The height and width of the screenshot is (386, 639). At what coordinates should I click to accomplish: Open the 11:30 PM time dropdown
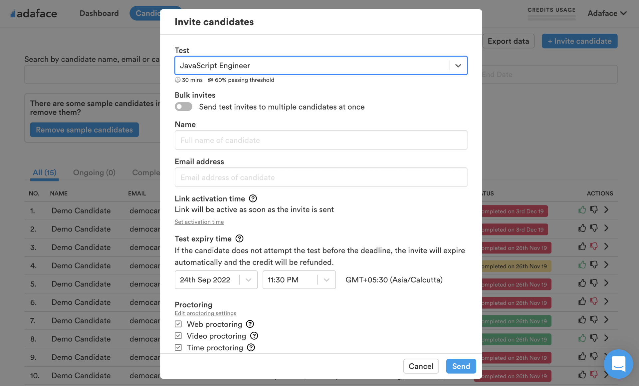[326, 280]
